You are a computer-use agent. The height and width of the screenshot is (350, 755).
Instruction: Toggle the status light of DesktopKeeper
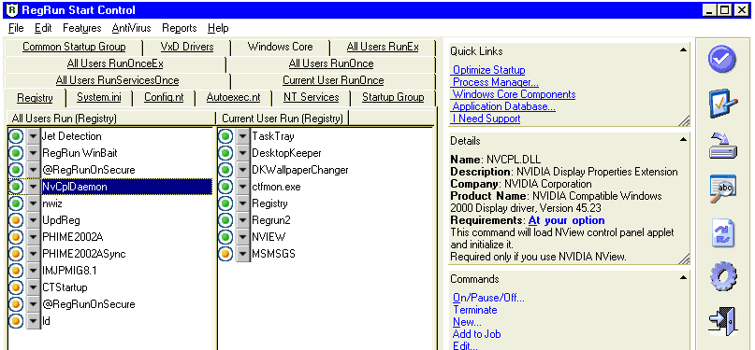tap(225, 153)
